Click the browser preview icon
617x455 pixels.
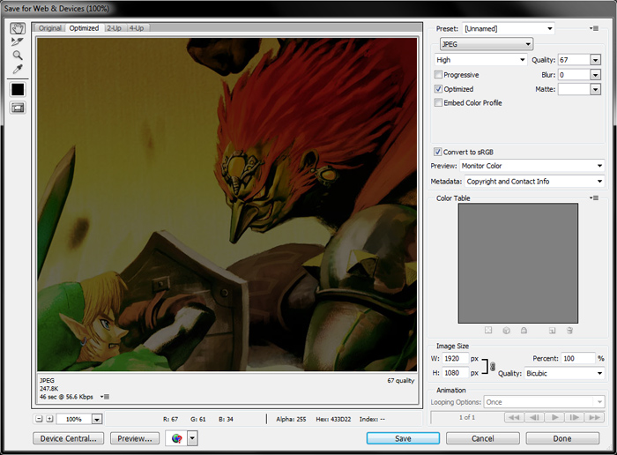pyautogui.click(x=176, y=438)
